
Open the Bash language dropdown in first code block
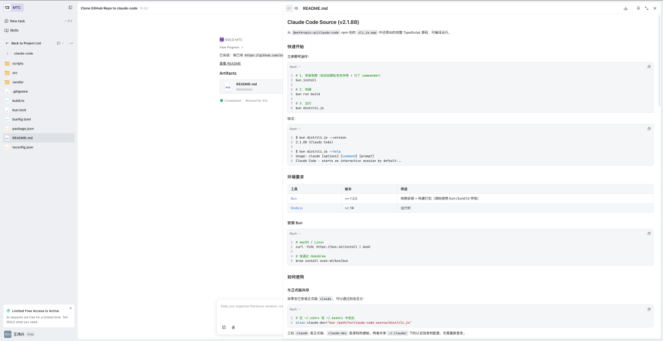[295, 67]
